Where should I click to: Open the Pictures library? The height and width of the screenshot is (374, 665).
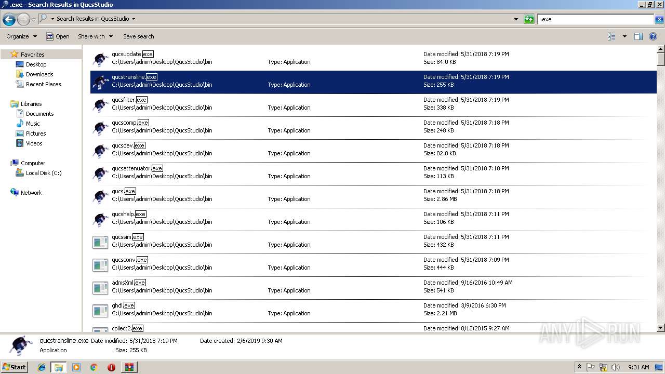click(36, 133)
